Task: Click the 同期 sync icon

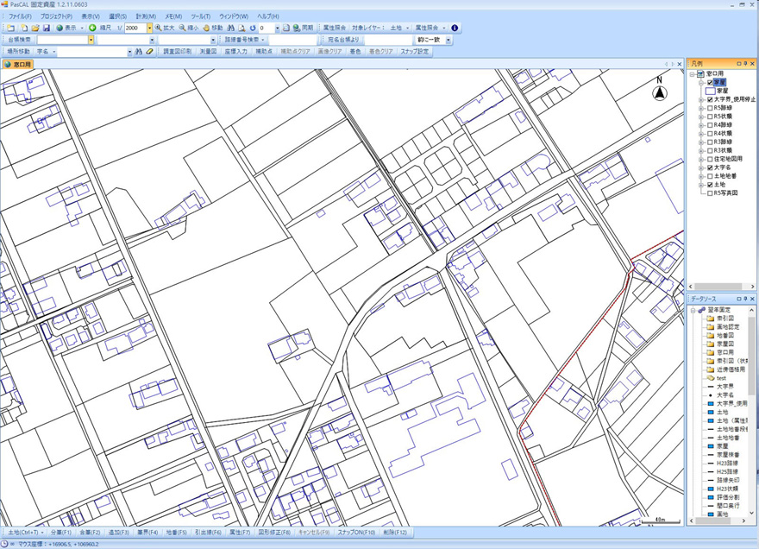Action: (302, 28)
